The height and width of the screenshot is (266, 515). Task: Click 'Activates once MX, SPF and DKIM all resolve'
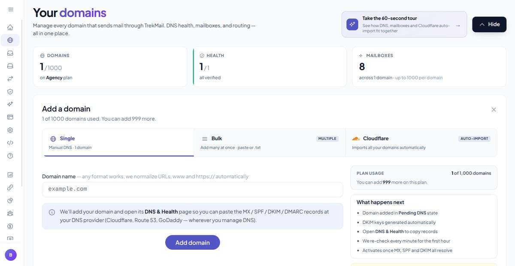(x=407, y=251)
